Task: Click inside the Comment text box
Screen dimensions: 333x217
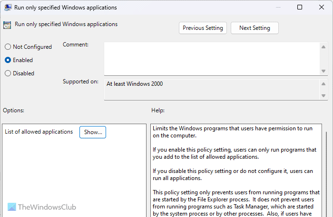Action: click(212, 58)
